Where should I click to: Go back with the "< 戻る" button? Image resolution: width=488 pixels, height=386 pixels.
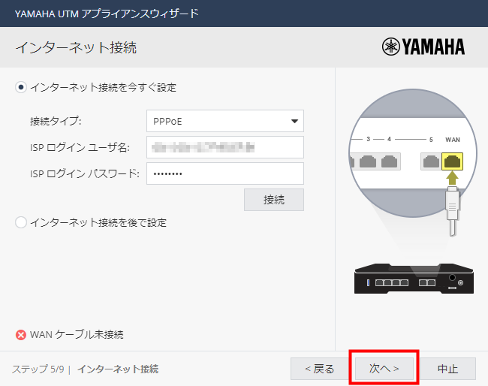coord(319,369)
